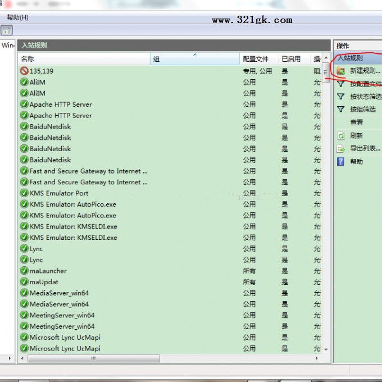This screenshot has height=382, width=382.
Task: Click the green check icon beside maUpdat
Action: [24, 282]
